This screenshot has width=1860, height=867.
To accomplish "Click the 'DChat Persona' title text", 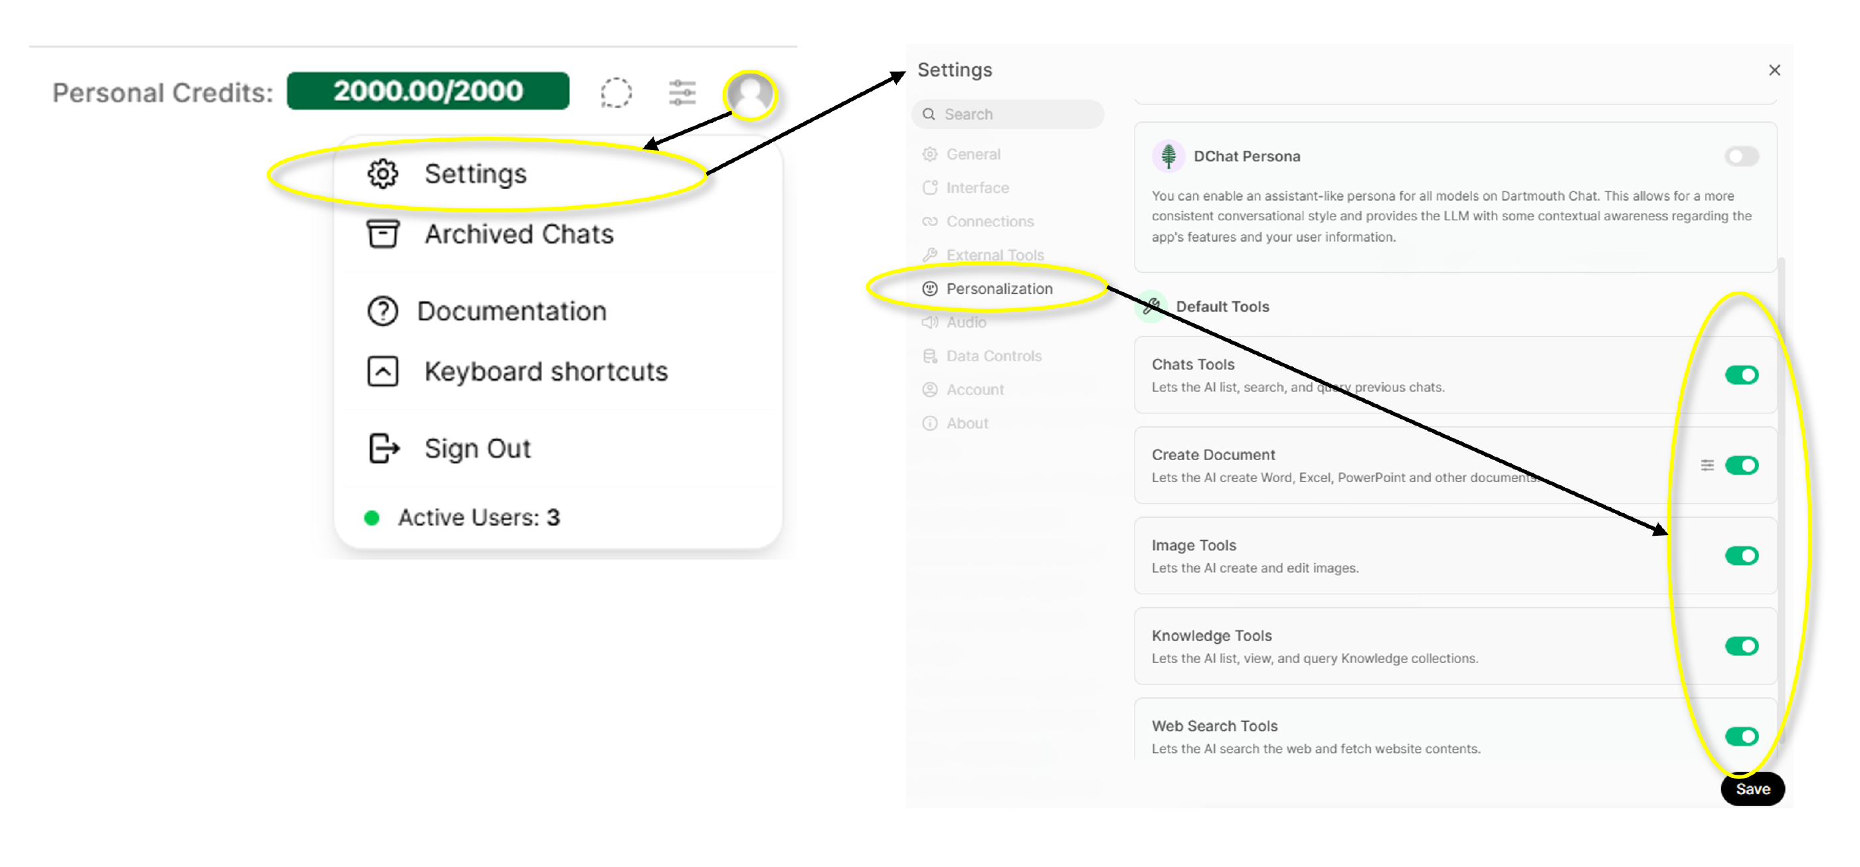I will tap(1247, 156).
